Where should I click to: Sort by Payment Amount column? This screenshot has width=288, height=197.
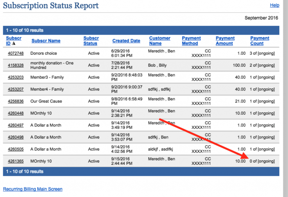click(225, 41)
